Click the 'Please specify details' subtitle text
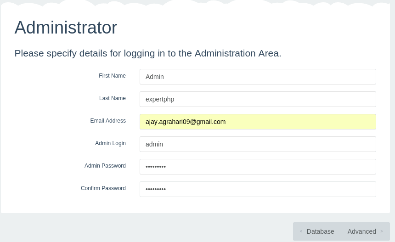Viewport: 395px width, 242px height. pyautogui.click(x=147, y=53)
